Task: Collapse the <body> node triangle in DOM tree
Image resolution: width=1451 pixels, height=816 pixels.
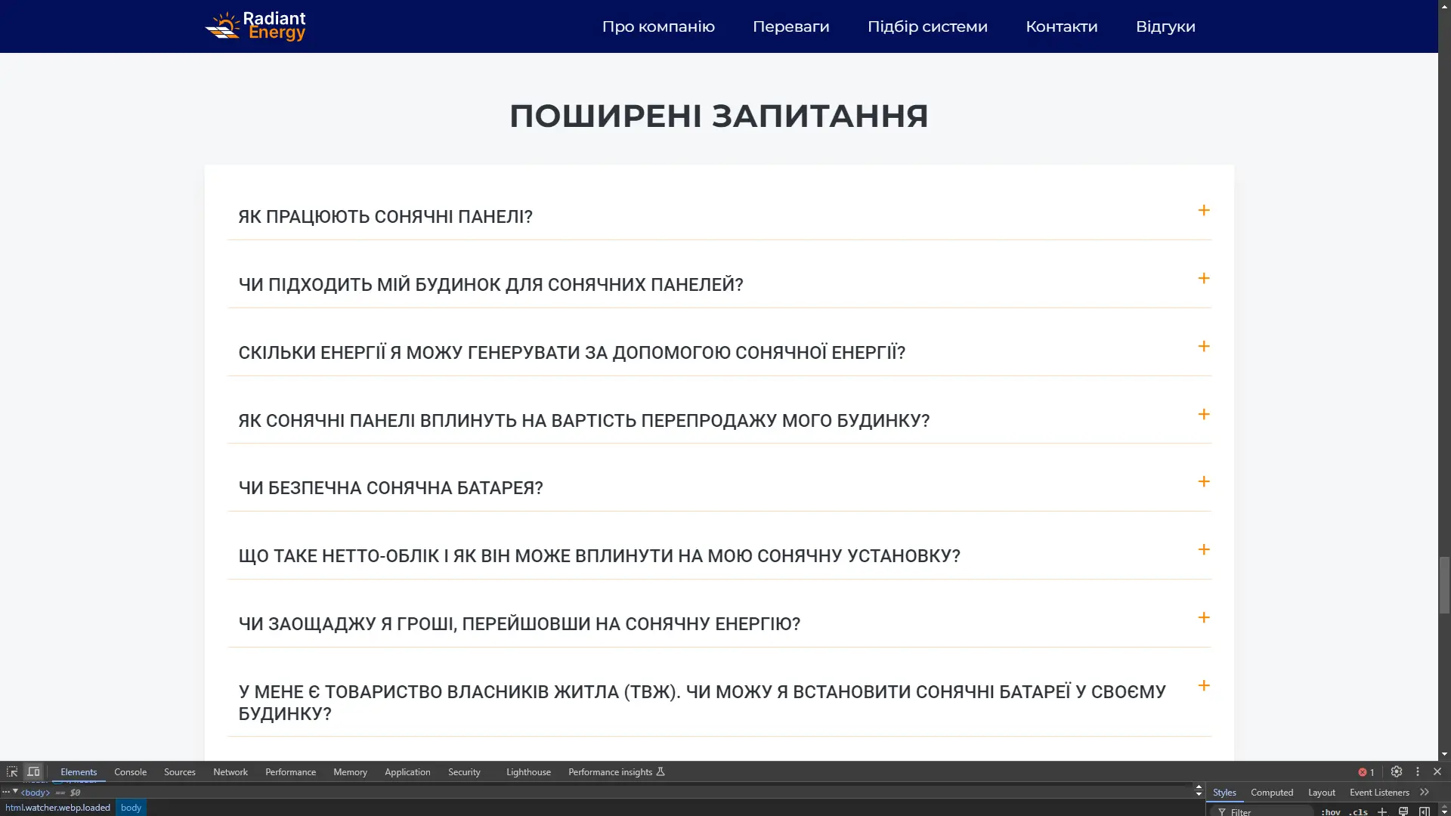Action: 15,792
